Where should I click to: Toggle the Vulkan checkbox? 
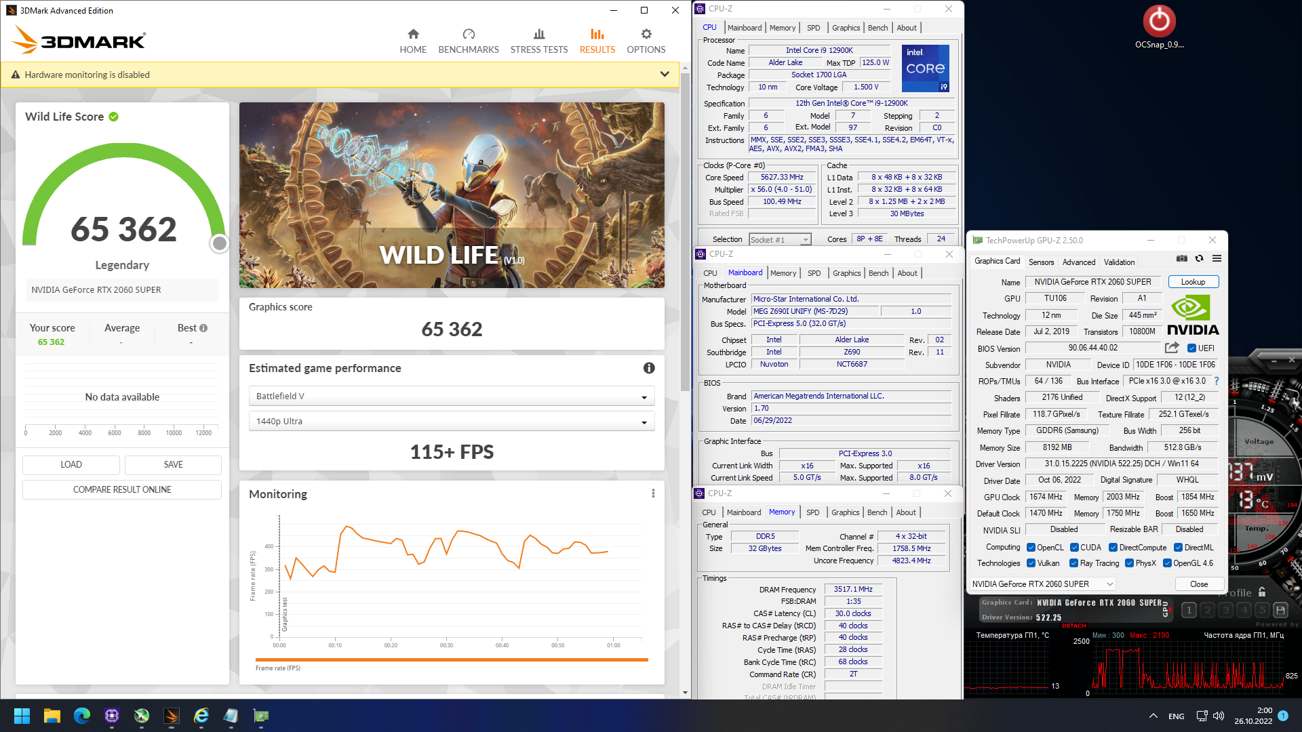tap(1031, 563)
